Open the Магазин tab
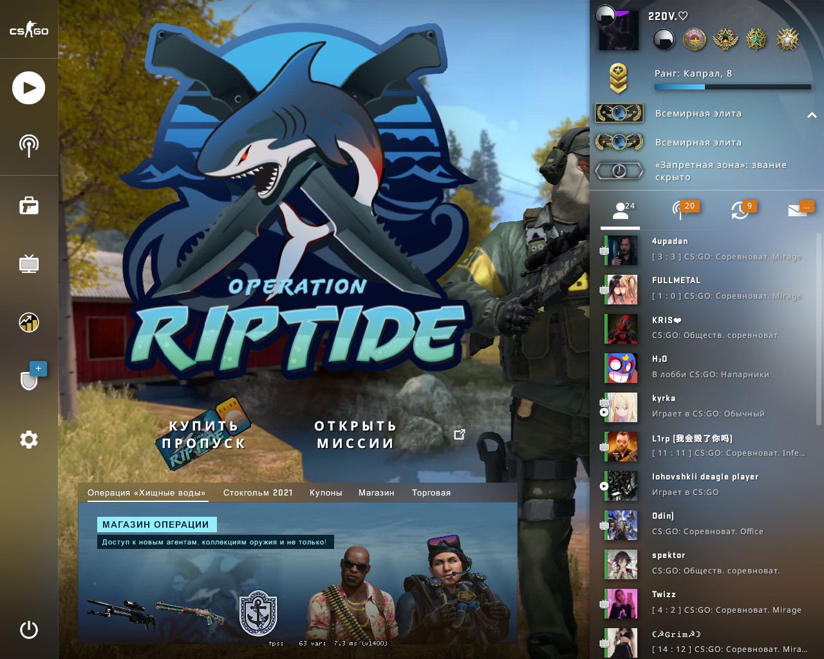This screenshot has width=824, height=659. pos(377,492)
